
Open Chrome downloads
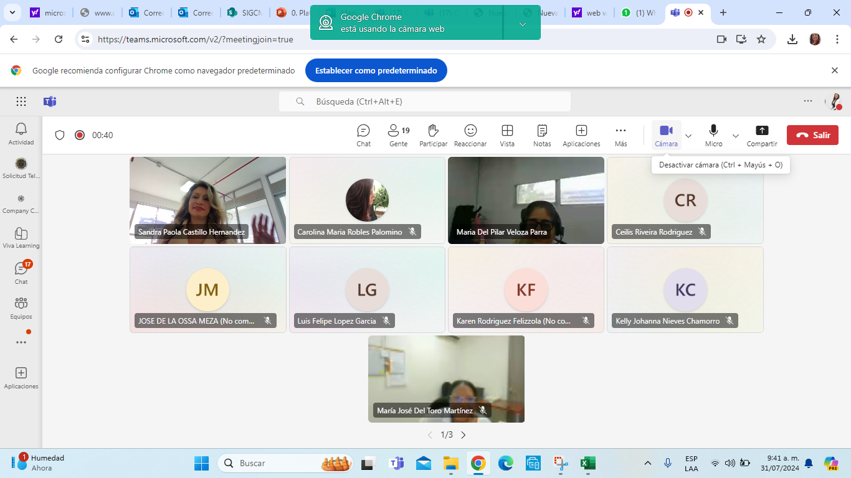click(792, 39)
